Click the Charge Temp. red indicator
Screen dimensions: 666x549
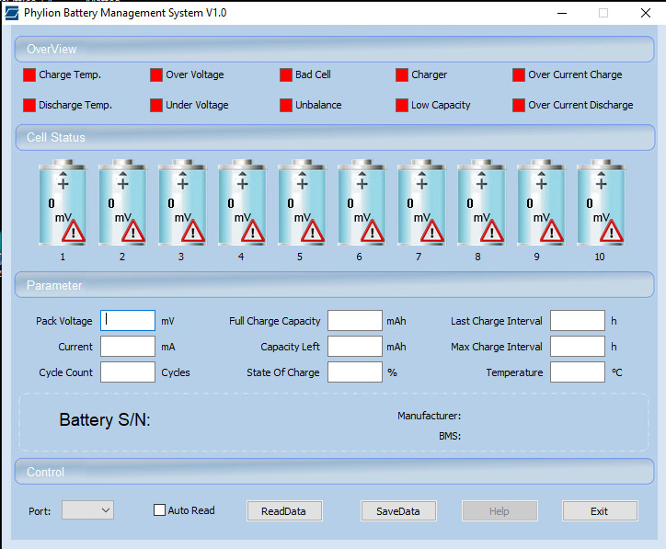[29, 75]
